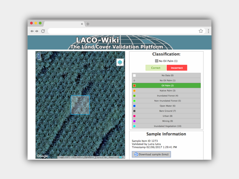This screenshot has width=239, height=179.
Task: Click the map imagery attribution text
Action: [76, 157]
